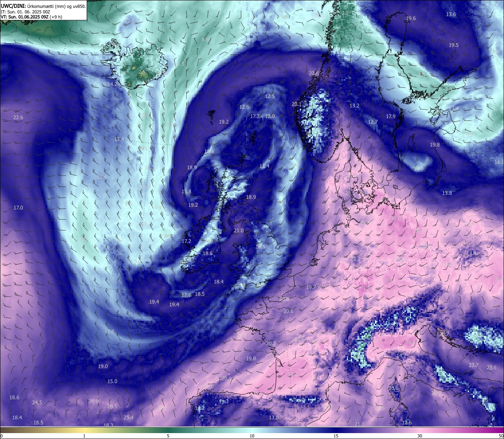Click the 23.7 value on the map
The height and width of the screenshot is (439, 504).
(x=473, y=365)
